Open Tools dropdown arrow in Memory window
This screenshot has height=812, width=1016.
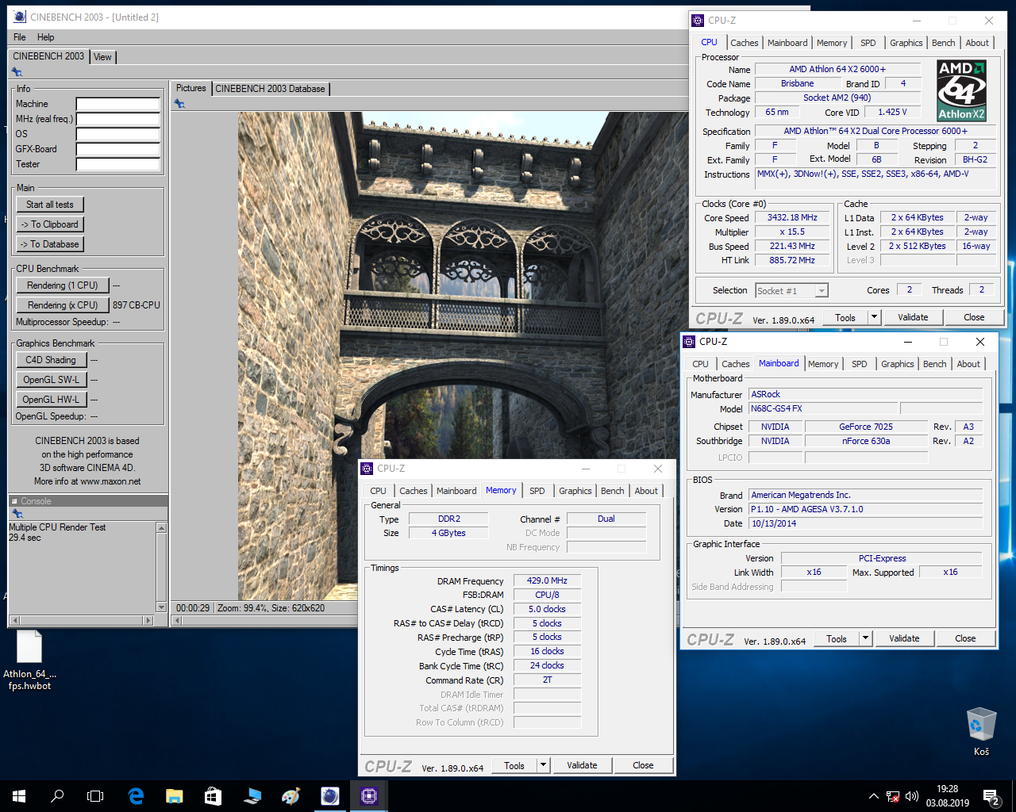pos(543,765)
